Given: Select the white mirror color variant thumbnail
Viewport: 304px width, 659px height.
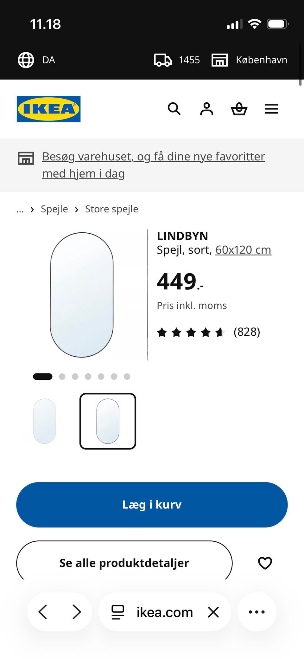Looking at the screenshot, I should coord(45,421).
